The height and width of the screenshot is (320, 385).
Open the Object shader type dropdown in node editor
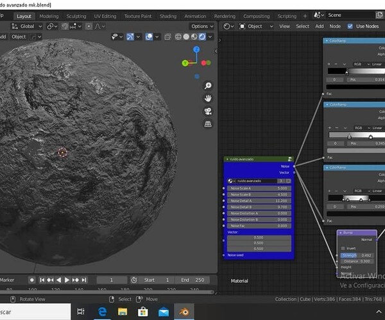(x=256, y=26)
